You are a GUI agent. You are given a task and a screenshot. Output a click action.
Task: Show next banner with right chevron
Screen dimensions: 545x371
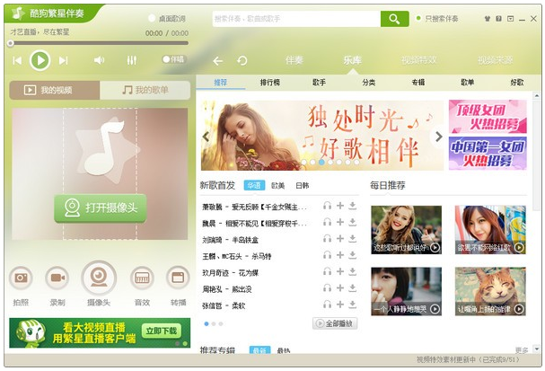click(439, 137)
